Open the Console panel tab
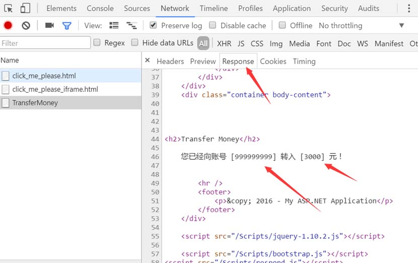418x263 pixels. coord(100,9)
